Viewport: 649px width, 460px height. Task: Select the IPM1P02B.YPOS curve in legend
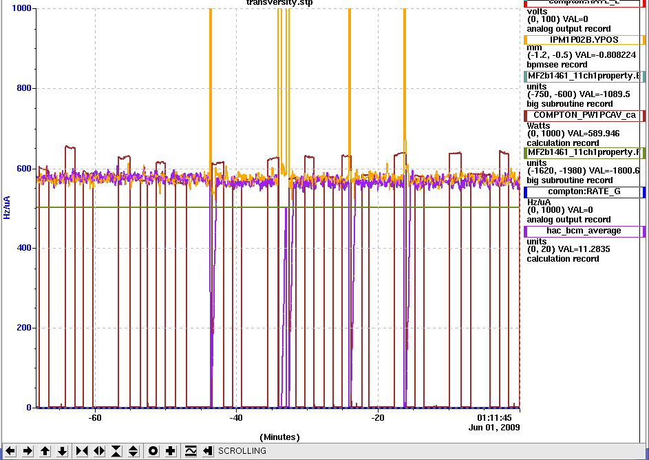coord(584,40)
